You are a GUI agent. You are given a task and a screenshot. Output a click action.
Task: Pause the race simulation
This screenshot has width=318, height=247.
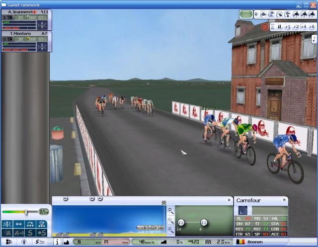[x=279, y=27]
